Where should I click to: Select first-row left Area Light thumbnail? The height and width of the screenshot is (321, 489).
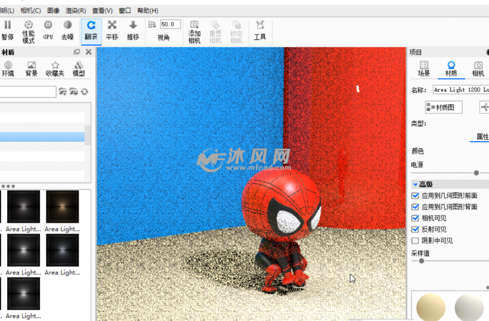click(23, 207)
